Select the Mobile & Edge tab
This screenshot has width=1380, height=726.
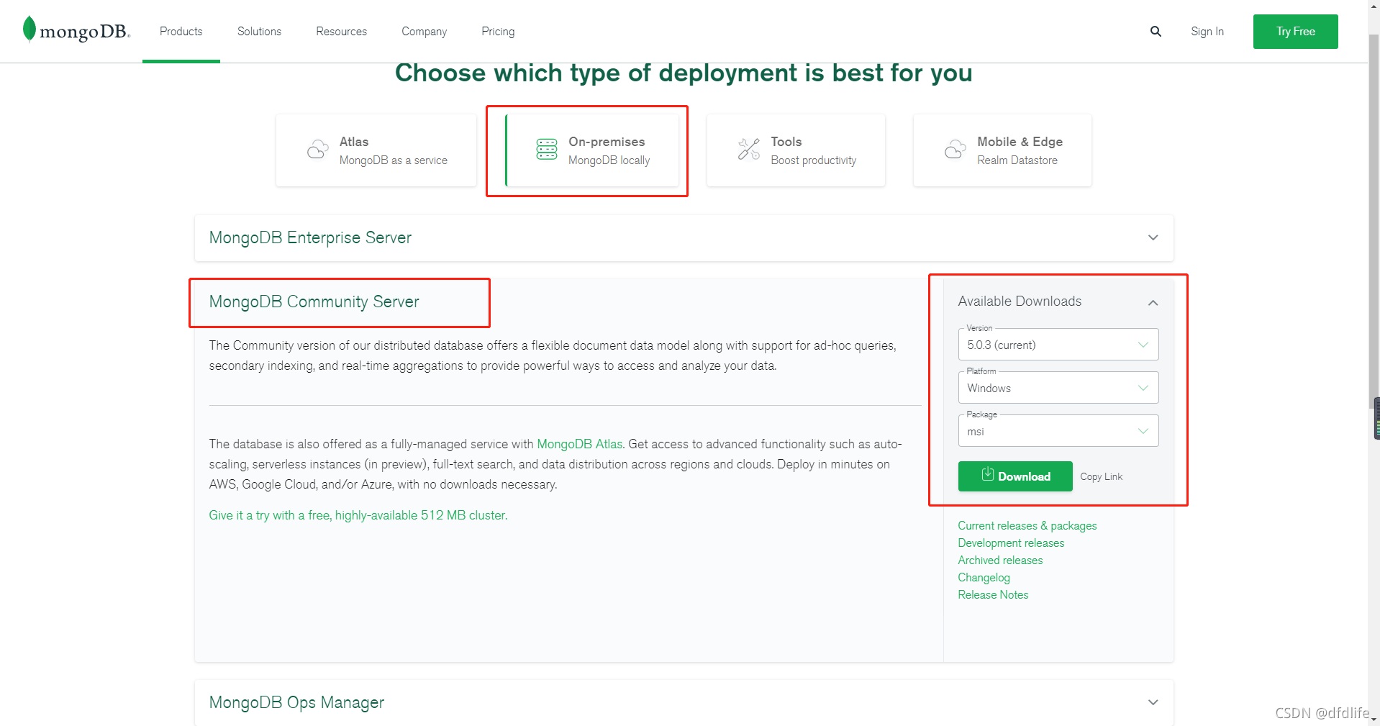(x=1002, y=150)
